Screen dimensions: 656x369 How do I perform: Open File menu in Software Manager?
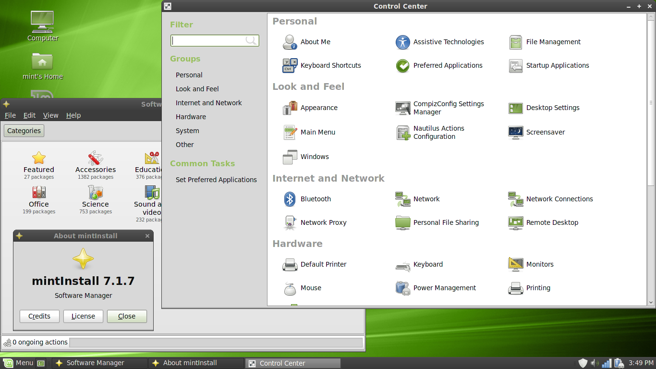coord(10,115)
